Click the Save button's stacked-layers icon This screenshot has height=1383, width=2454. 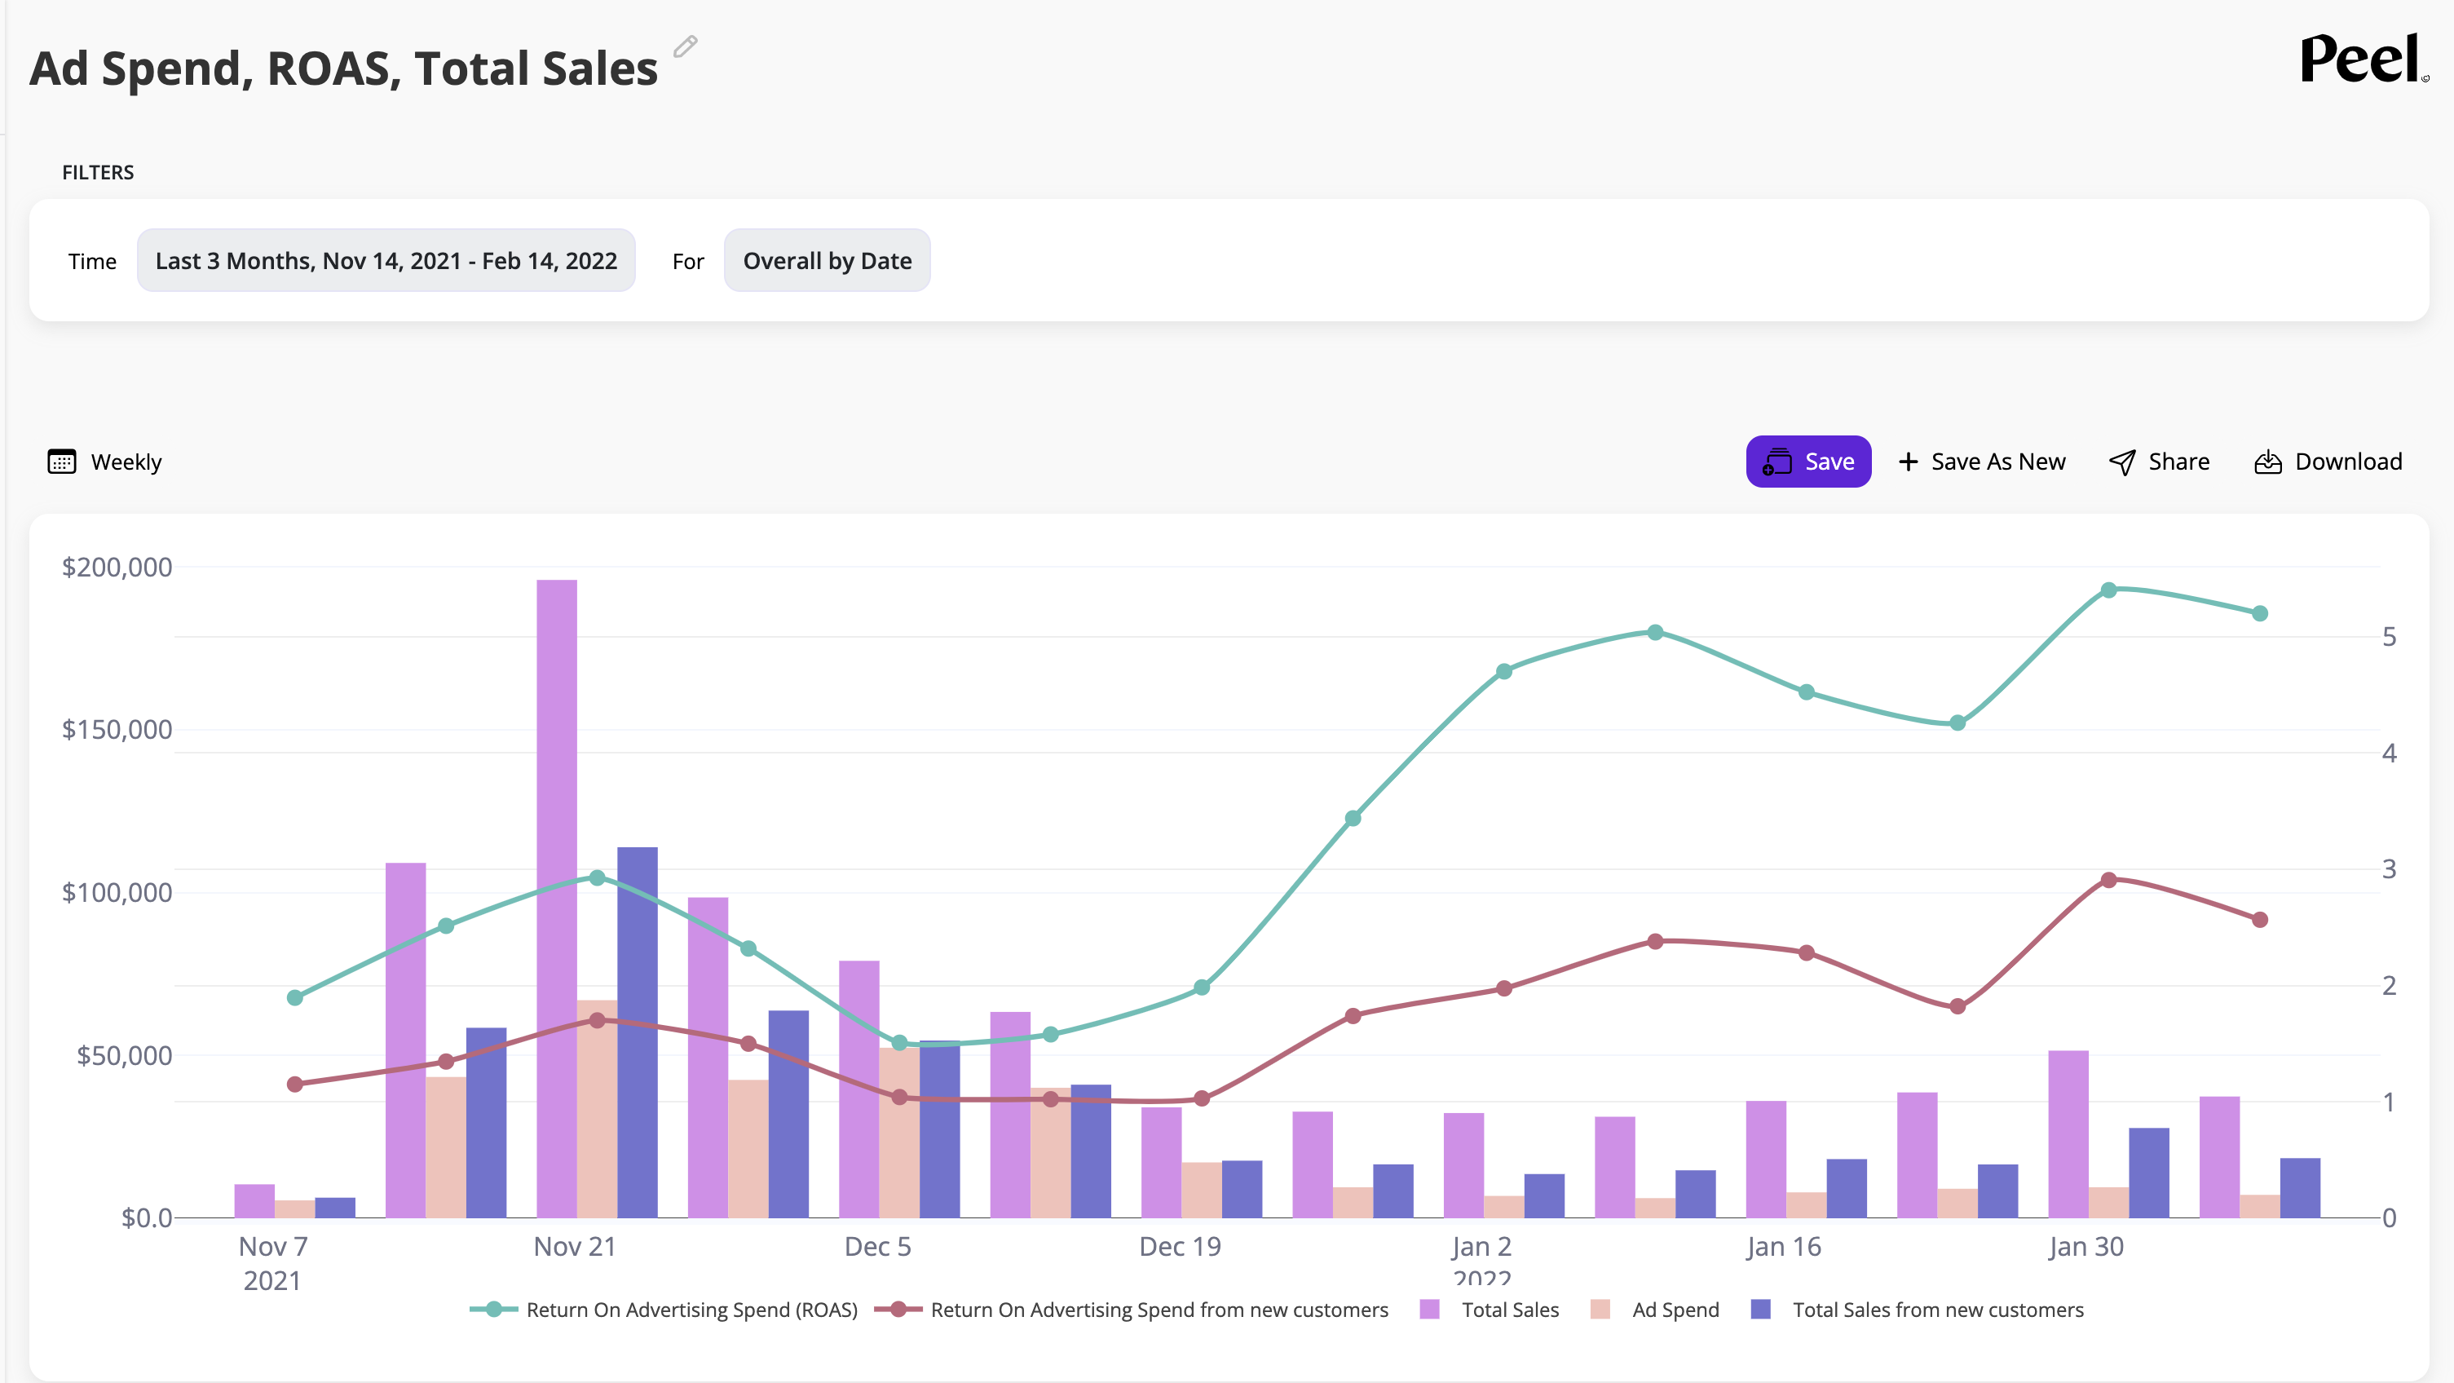click(1777, 462)
